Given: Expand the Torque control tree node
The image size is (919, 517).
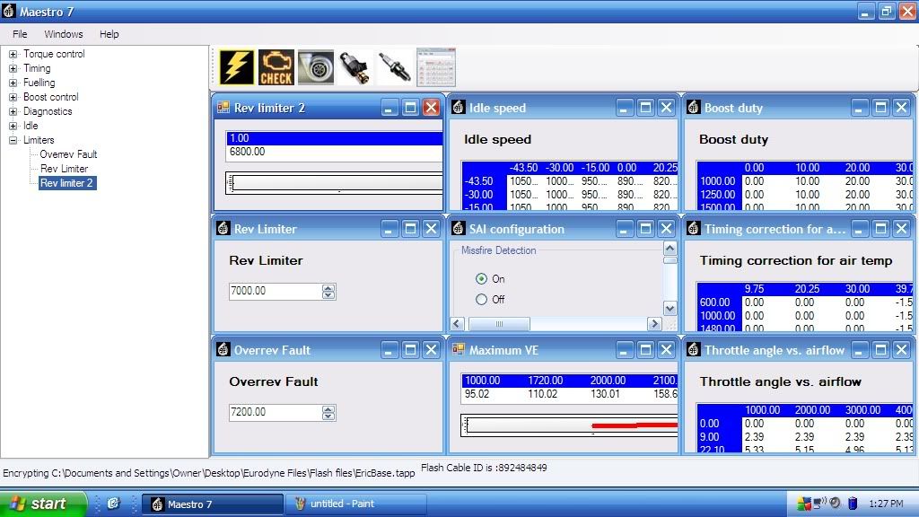Looking at the screenshot, I should point(13,54).
